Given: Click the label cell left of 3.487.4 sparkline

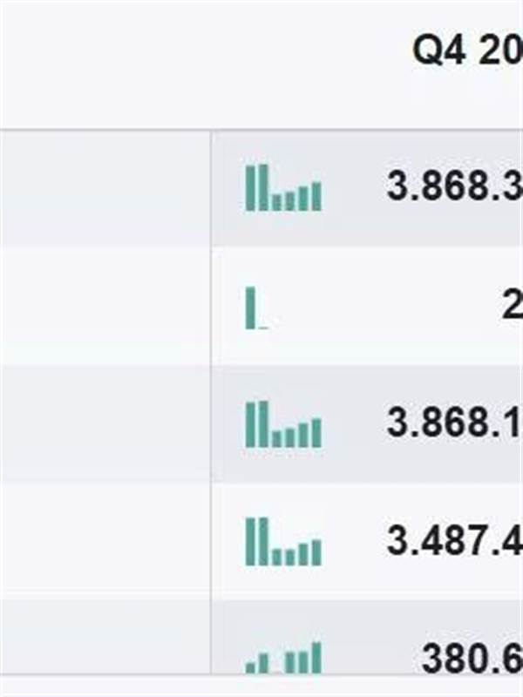Looking at the screenshot, I should click(x=105, y=541).
